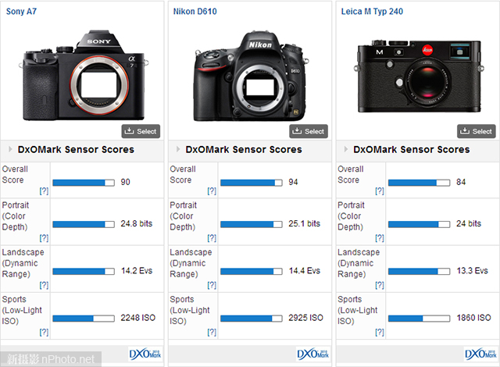This screenshot has height=367, width=500.
Task: Select Sony A7 overall score value 90
Action: [125, 182]
